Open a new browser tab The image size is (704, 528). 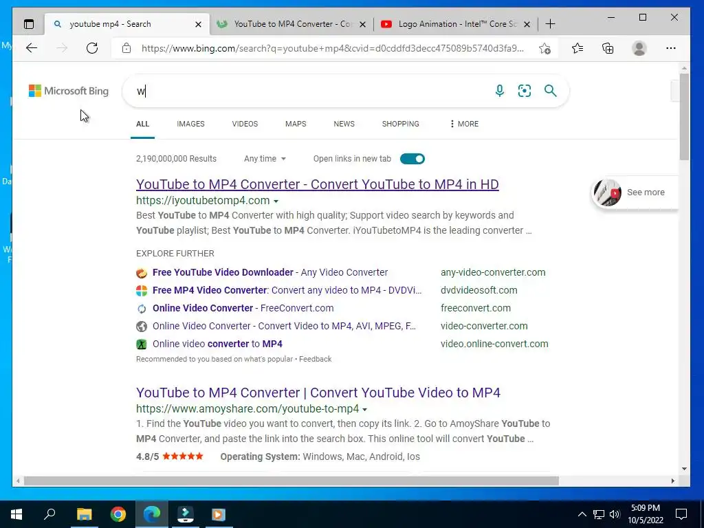coord(550,24)
